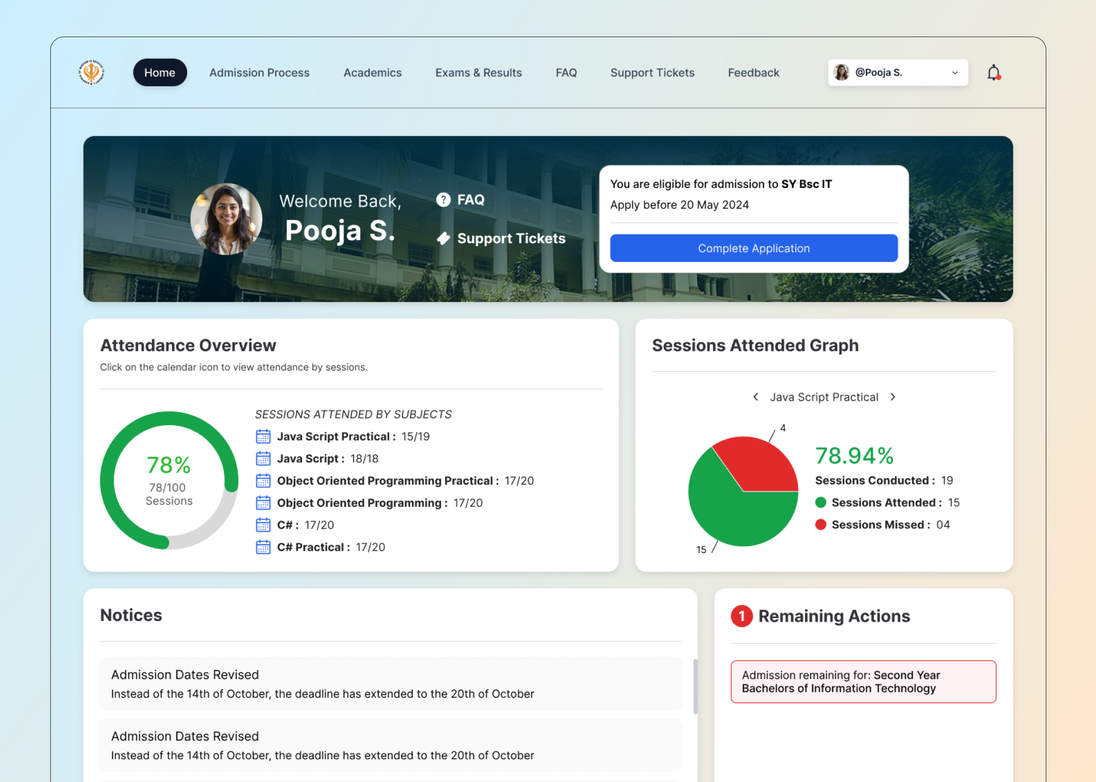
Task: Go to next subject in graph
Action: (x=893, y=397)
